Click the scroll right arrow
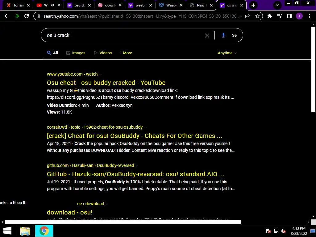The width and height of the screenshot is (316, 237). click(308, 222)
